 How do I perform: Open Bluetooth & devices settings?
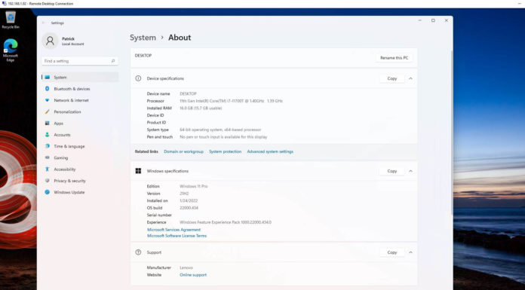(80, 89)
